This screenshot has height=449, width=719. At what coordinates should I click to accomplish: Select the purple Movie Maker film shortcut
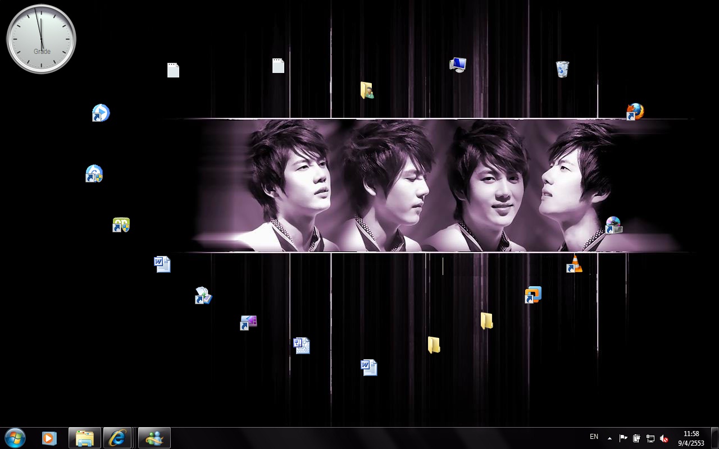tap(248, 322)
